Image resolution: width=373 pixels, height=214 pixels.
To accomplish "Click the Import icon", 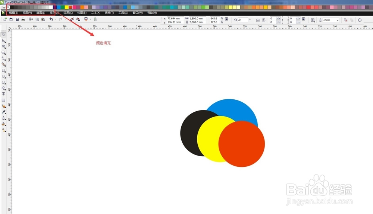I will (72, 19).
